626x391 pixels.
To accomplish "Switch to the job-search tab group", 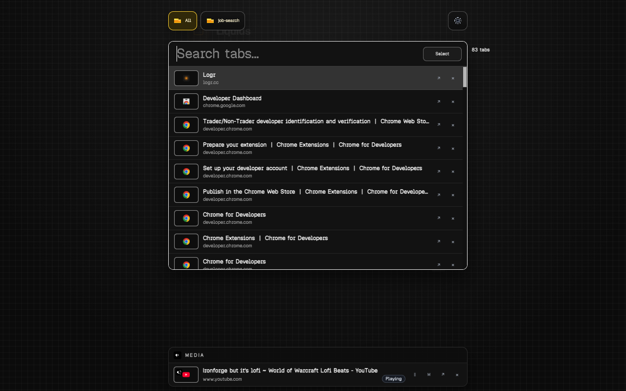I will coord(223,21).
